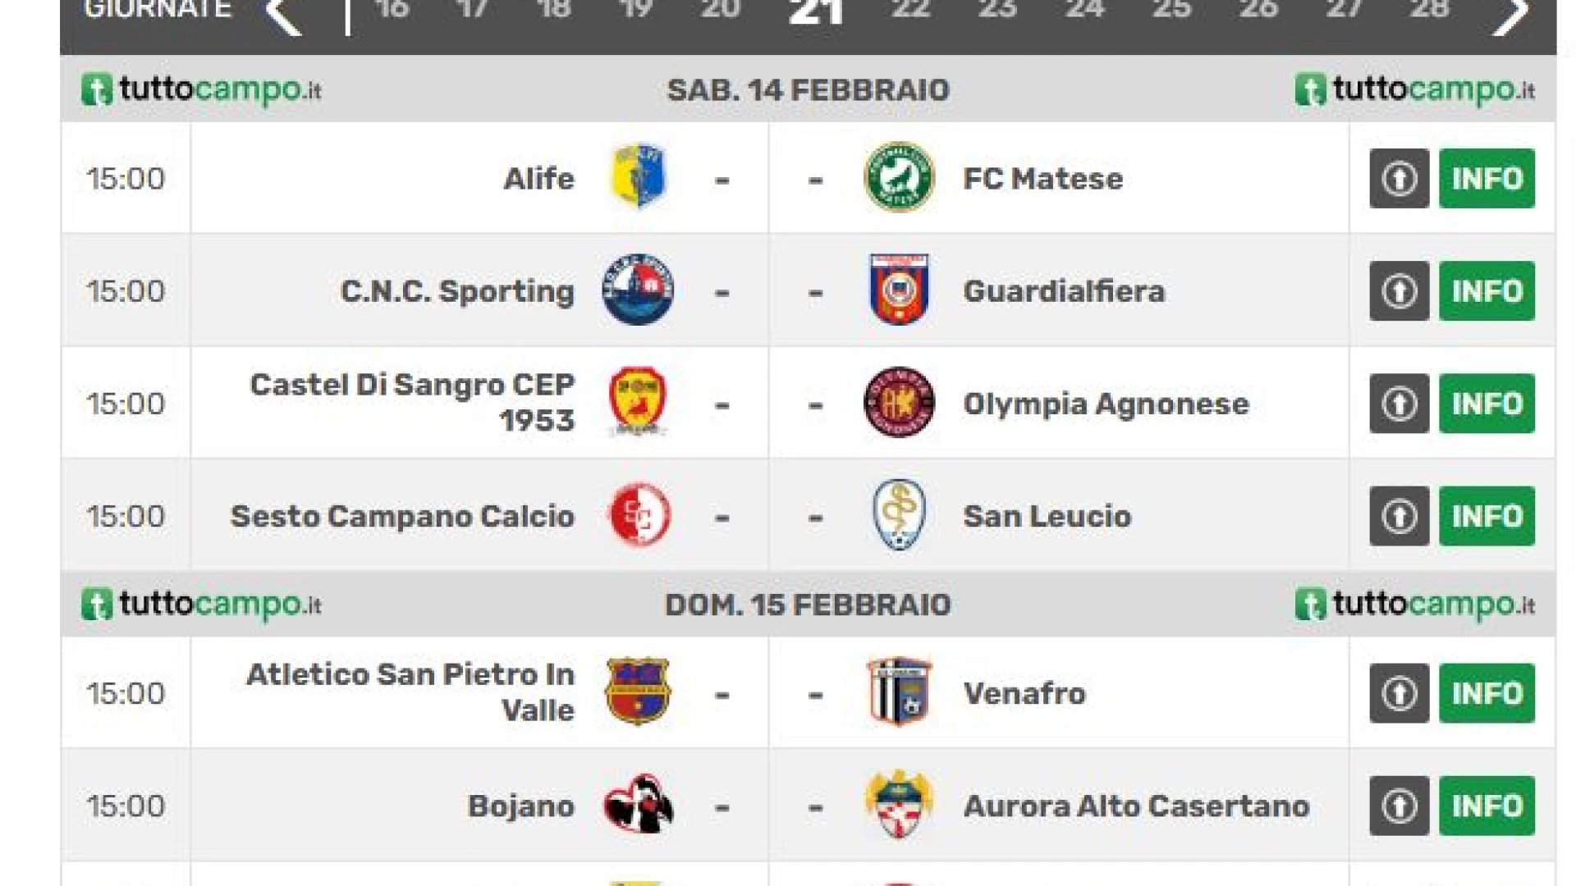
Task: Click the Alife team crest
Action: coord(639,177)
